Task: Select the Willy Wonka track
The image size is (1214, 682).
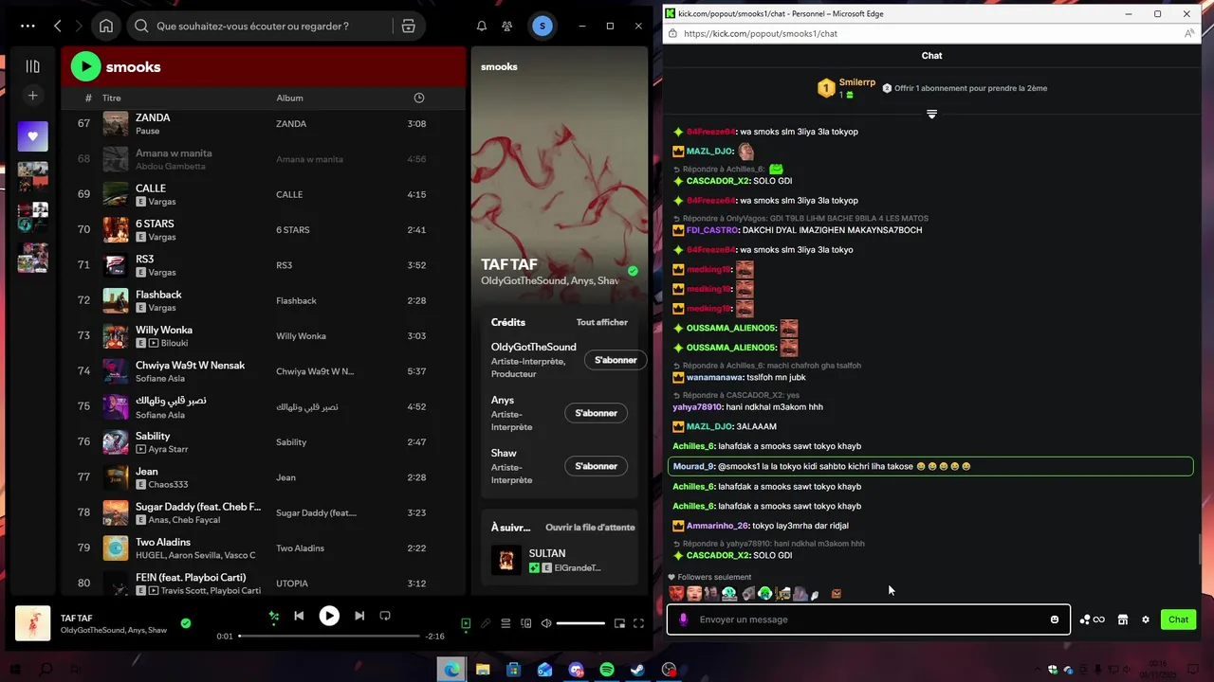Action: 263,335
